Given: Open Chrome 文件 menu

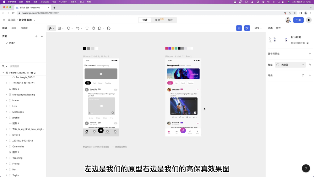Looking at the screenshot, I should tap(21, 2).
